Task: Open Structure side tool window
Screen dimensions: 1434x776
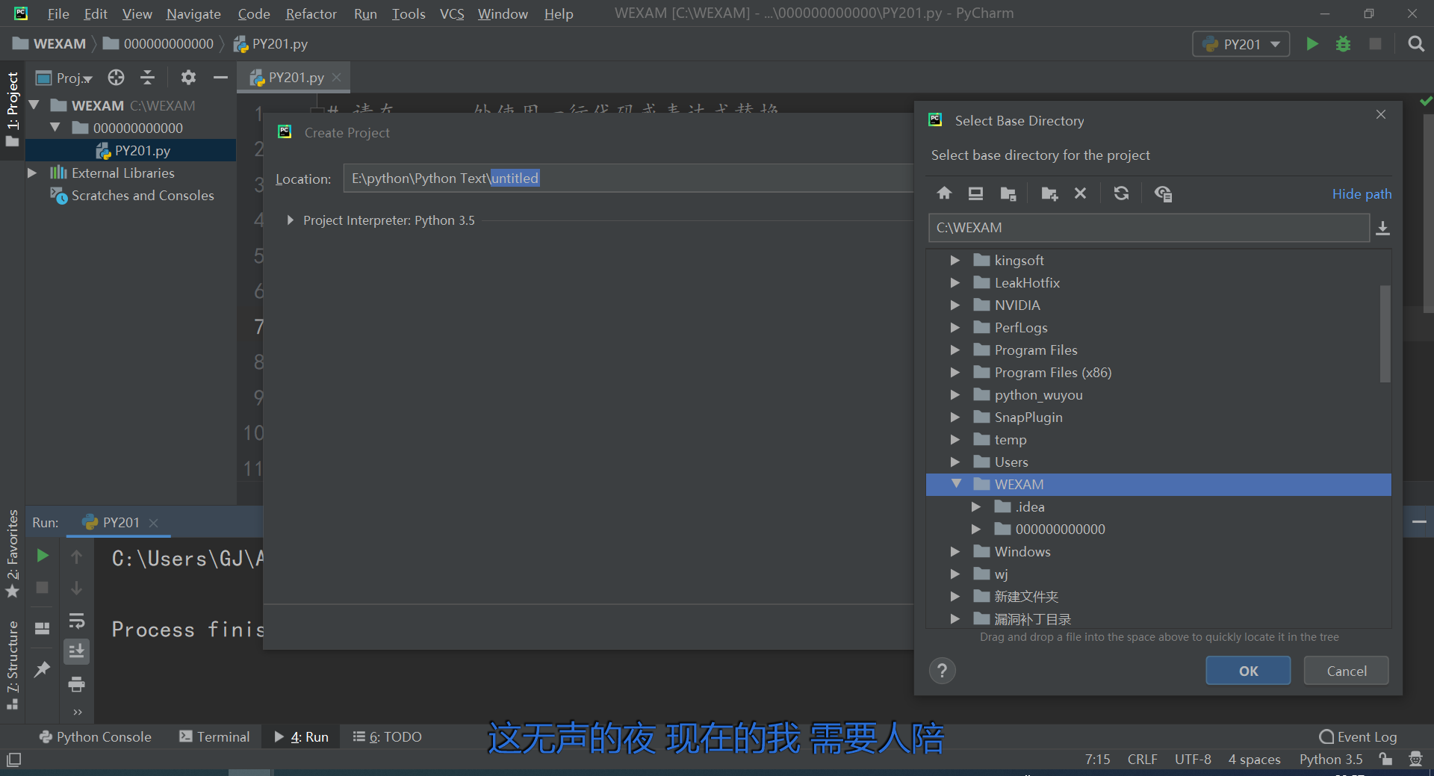Action: (x=12, y=665)
